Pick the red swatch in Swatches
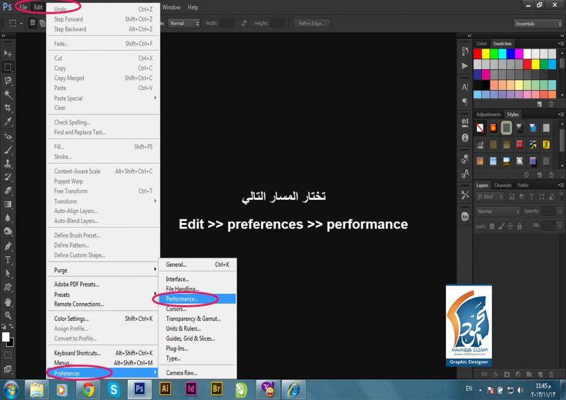566x400 pixels. [x=477, y=54]
